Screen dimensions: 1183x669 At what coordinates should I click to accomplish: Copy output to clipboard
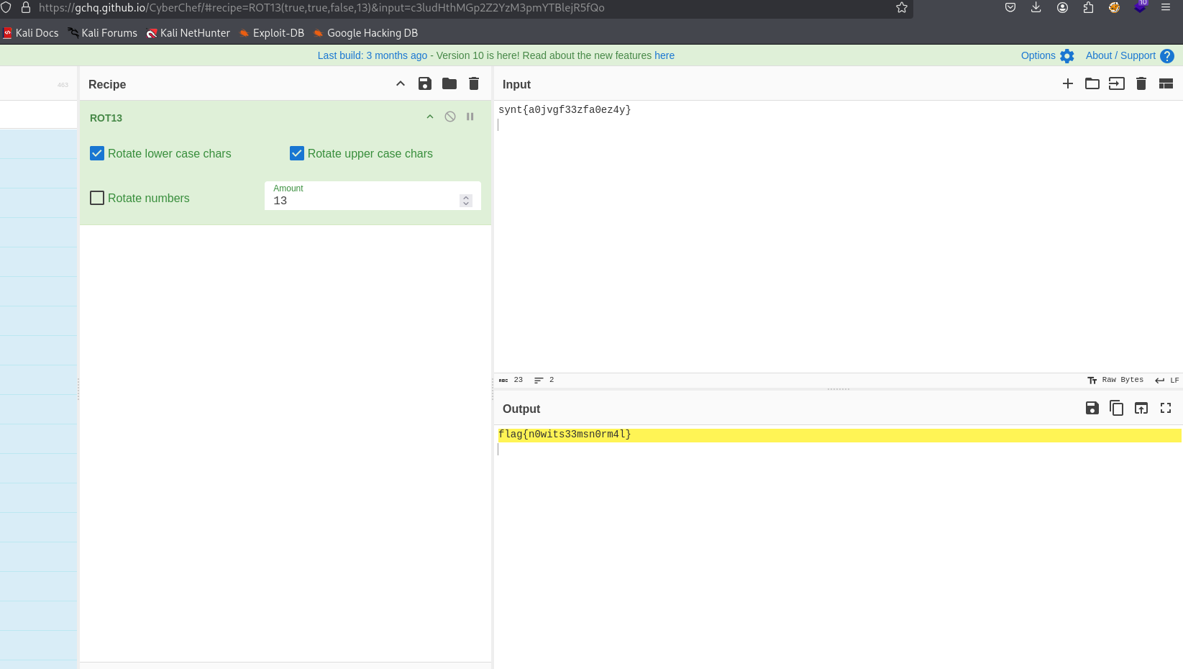coord(1117,409)
